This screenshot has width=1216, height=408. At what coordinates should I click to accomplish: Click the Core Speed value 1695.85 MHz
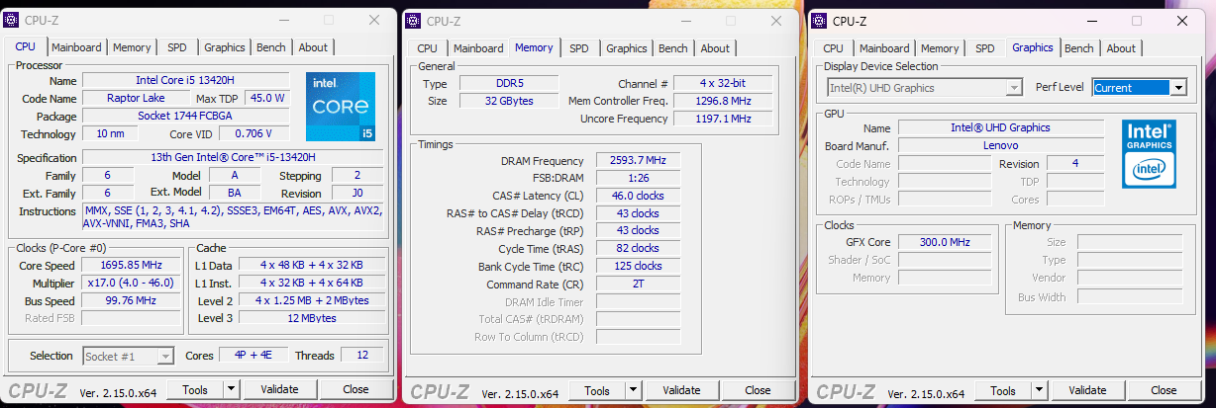tap(131, 265)
